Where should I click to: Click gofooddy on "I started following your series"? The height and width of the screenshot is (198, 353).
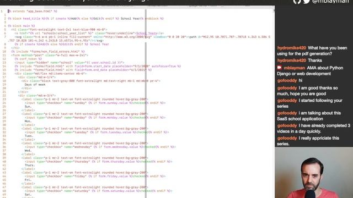click(287, 101)
